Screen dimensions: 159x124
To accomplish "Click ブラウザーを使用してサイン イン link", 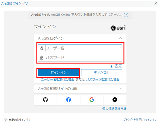I will click(140, 120).
